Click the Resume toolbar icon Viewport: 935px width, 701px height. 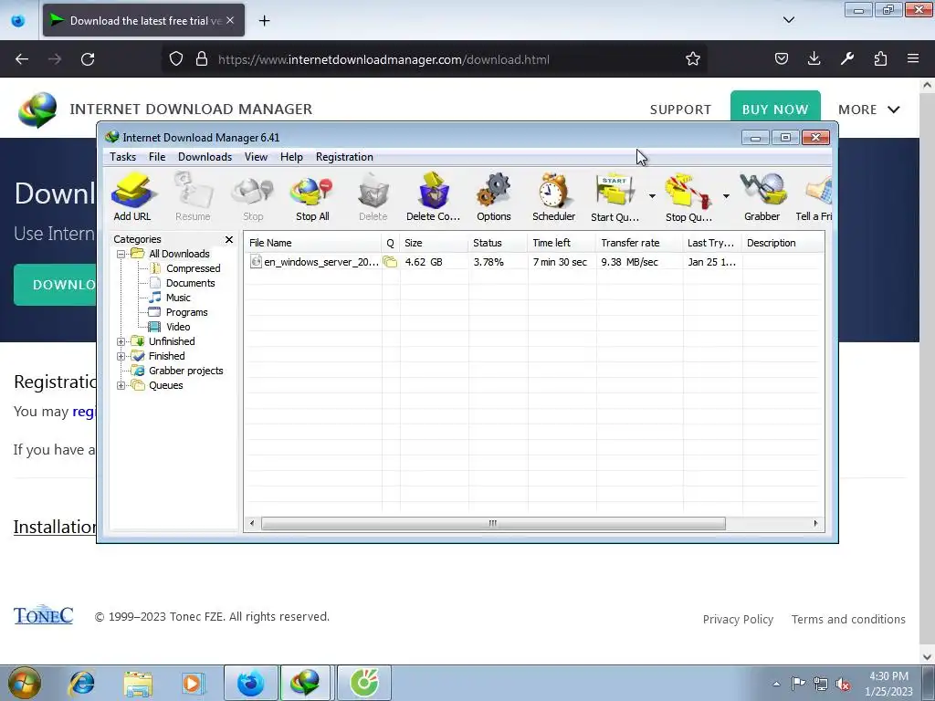point(193,197)
